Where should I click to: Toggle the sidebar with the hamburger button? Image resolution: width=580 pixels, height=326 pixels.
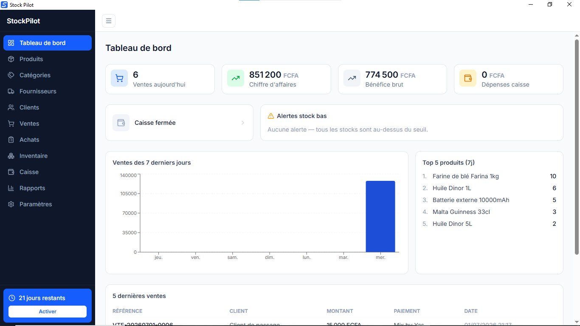pyautogui.click(x=109, y=21)
